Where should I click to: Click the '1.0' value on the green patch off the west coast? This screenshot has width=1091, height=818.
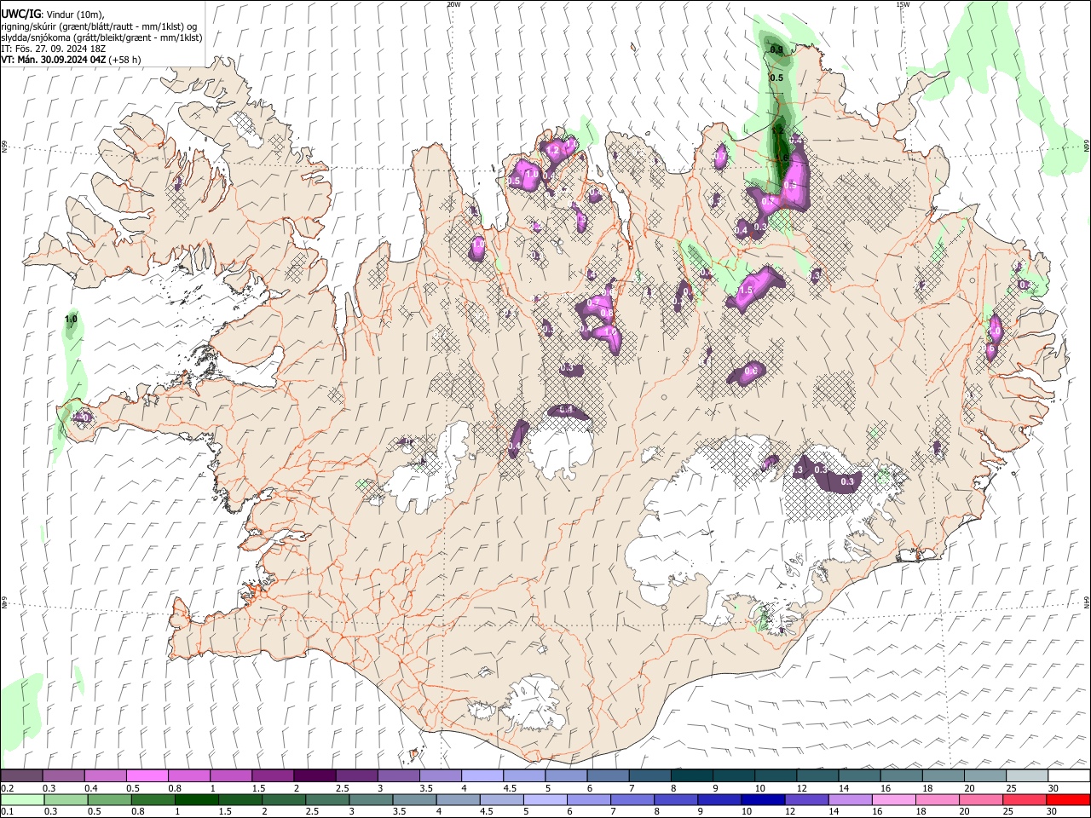pyautogui.click(x=71, y=320)
